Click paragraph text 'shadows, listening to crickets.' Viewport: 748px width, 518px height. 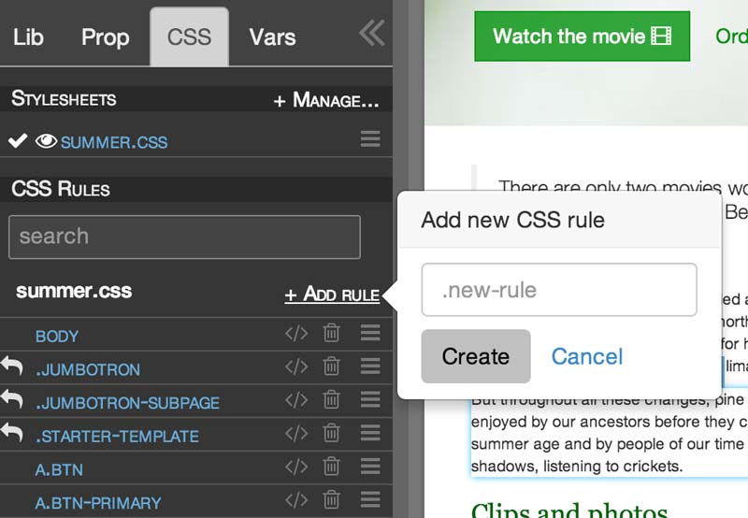tap(577, 466)
